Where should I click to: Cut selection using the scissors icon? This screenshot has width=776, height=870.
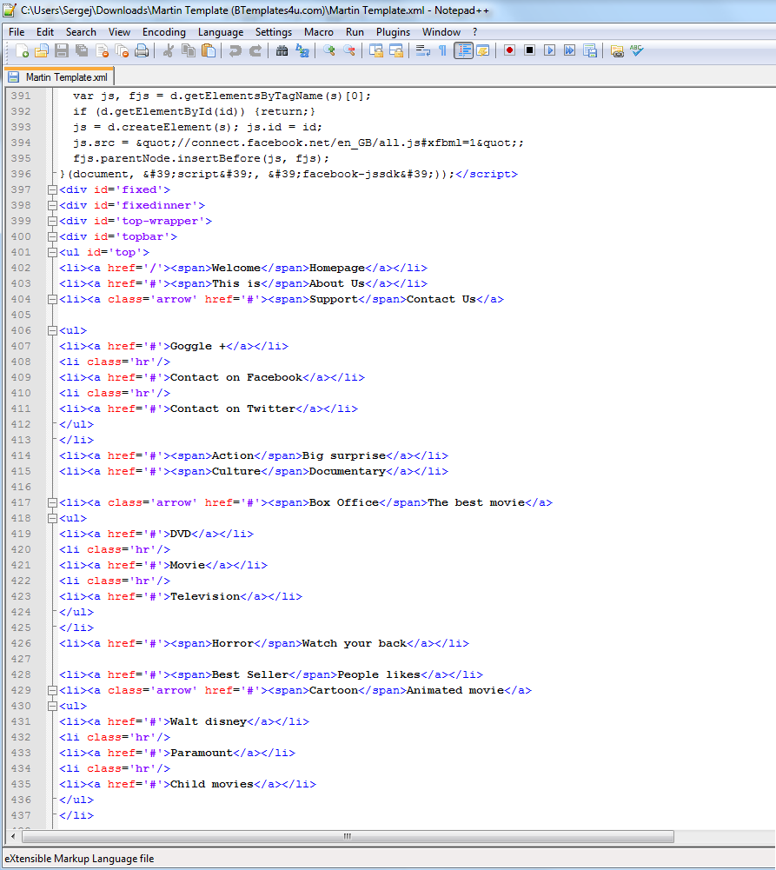point(168,51)
